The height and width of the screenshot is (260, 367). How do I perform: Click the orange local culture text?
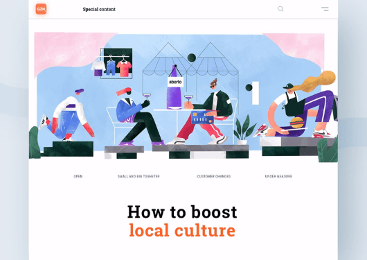point(182,230)
